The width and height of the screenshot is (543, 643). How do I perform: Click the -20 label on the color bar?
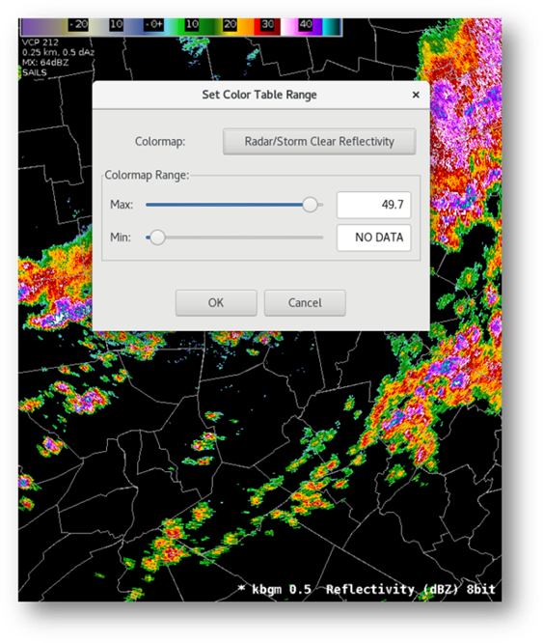(x=78, y=24)
